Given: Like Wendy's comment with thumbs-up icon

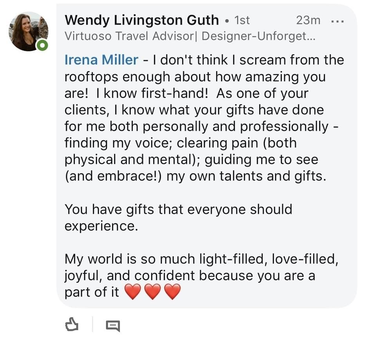Looking at the screenshot, I should [72, 324].
